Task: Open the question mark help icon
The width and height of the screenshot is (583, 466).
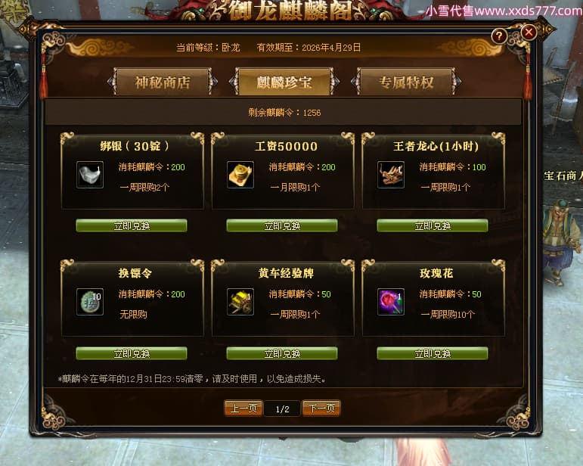Action: 499,36
